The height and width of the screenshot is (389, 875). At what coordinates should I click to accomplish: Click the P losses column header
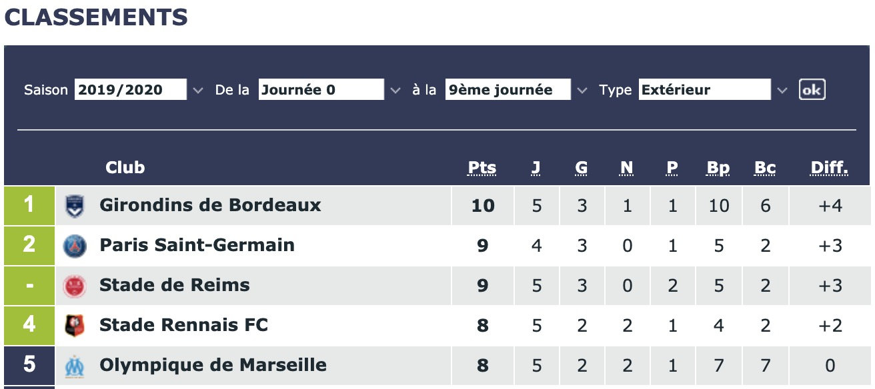pyautogui.click(x=672, y=168)
